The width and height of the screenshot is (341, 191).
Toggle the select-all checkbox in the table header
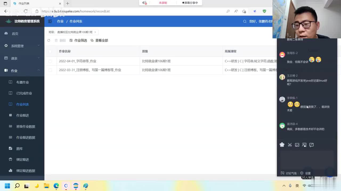(x=50, y=51)
